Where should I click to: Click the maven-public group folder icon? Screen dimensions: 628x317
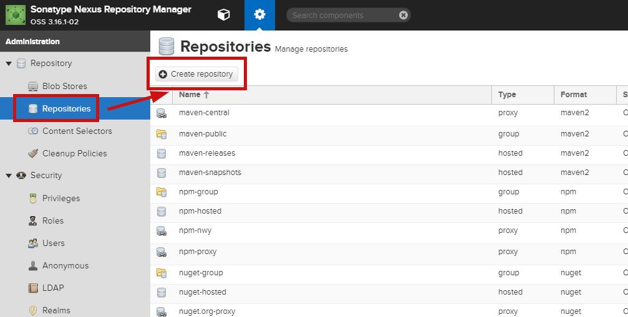[162, 135]
